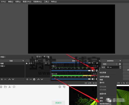This screenshot has height=105, width=129.
Task: Increase transition duration with the up arrow
Action: click(x=120, y=66)
